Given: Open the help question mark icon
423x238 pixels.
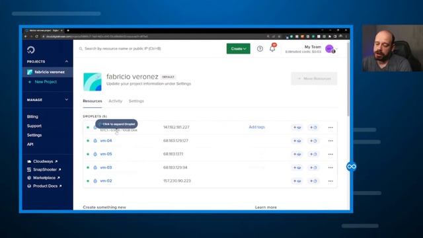Looking at the screenshot, I should (260, 48).
